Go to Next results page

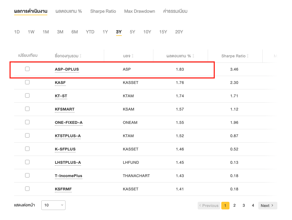pos(268,206)
